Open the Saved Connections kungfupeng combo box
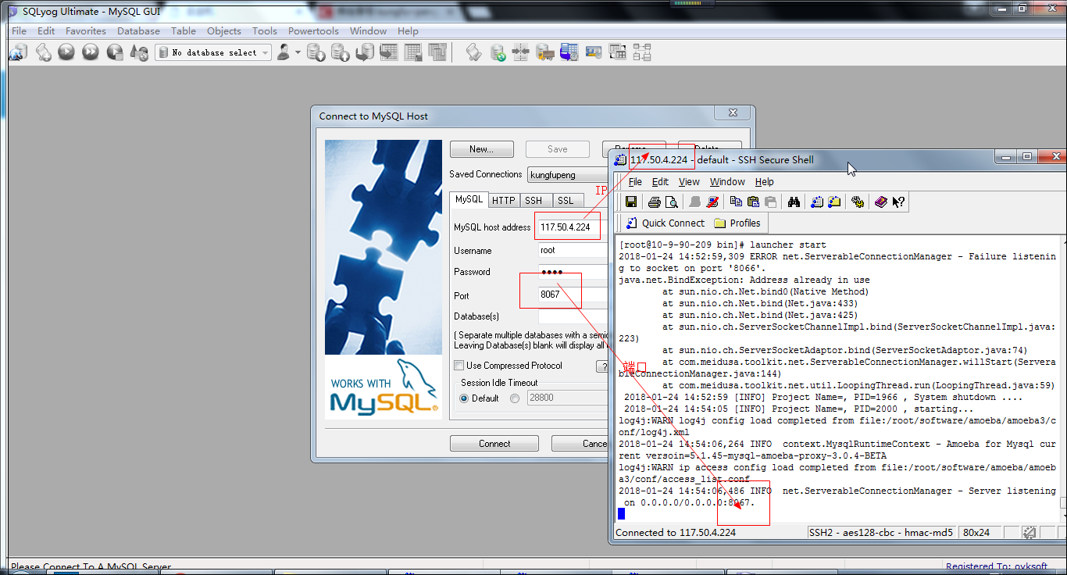 (567, 175)
